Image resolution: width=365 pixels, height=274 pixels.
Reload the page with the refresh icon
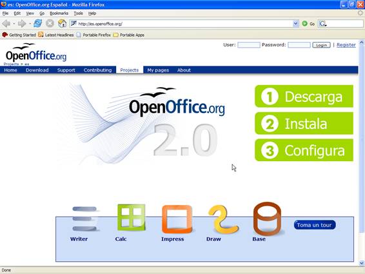click(37, 23)
